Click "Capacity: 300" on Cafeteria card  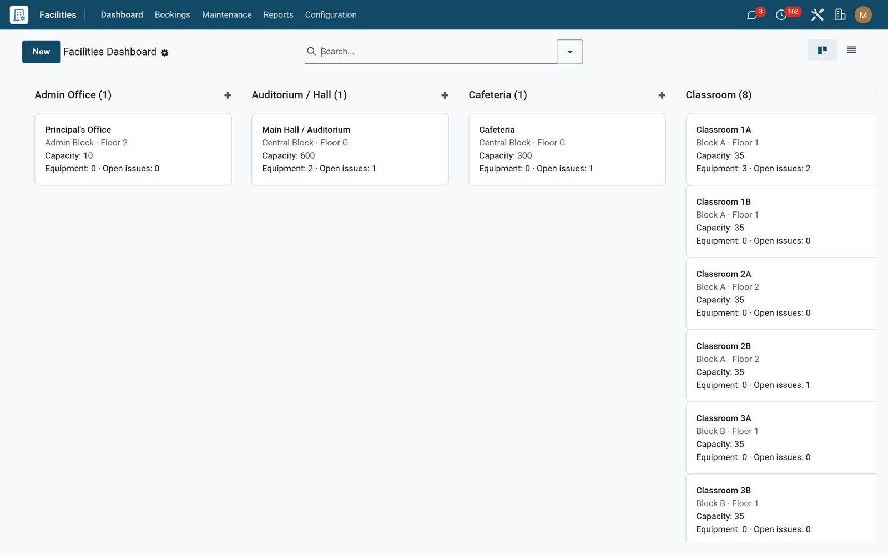point(506,156)
